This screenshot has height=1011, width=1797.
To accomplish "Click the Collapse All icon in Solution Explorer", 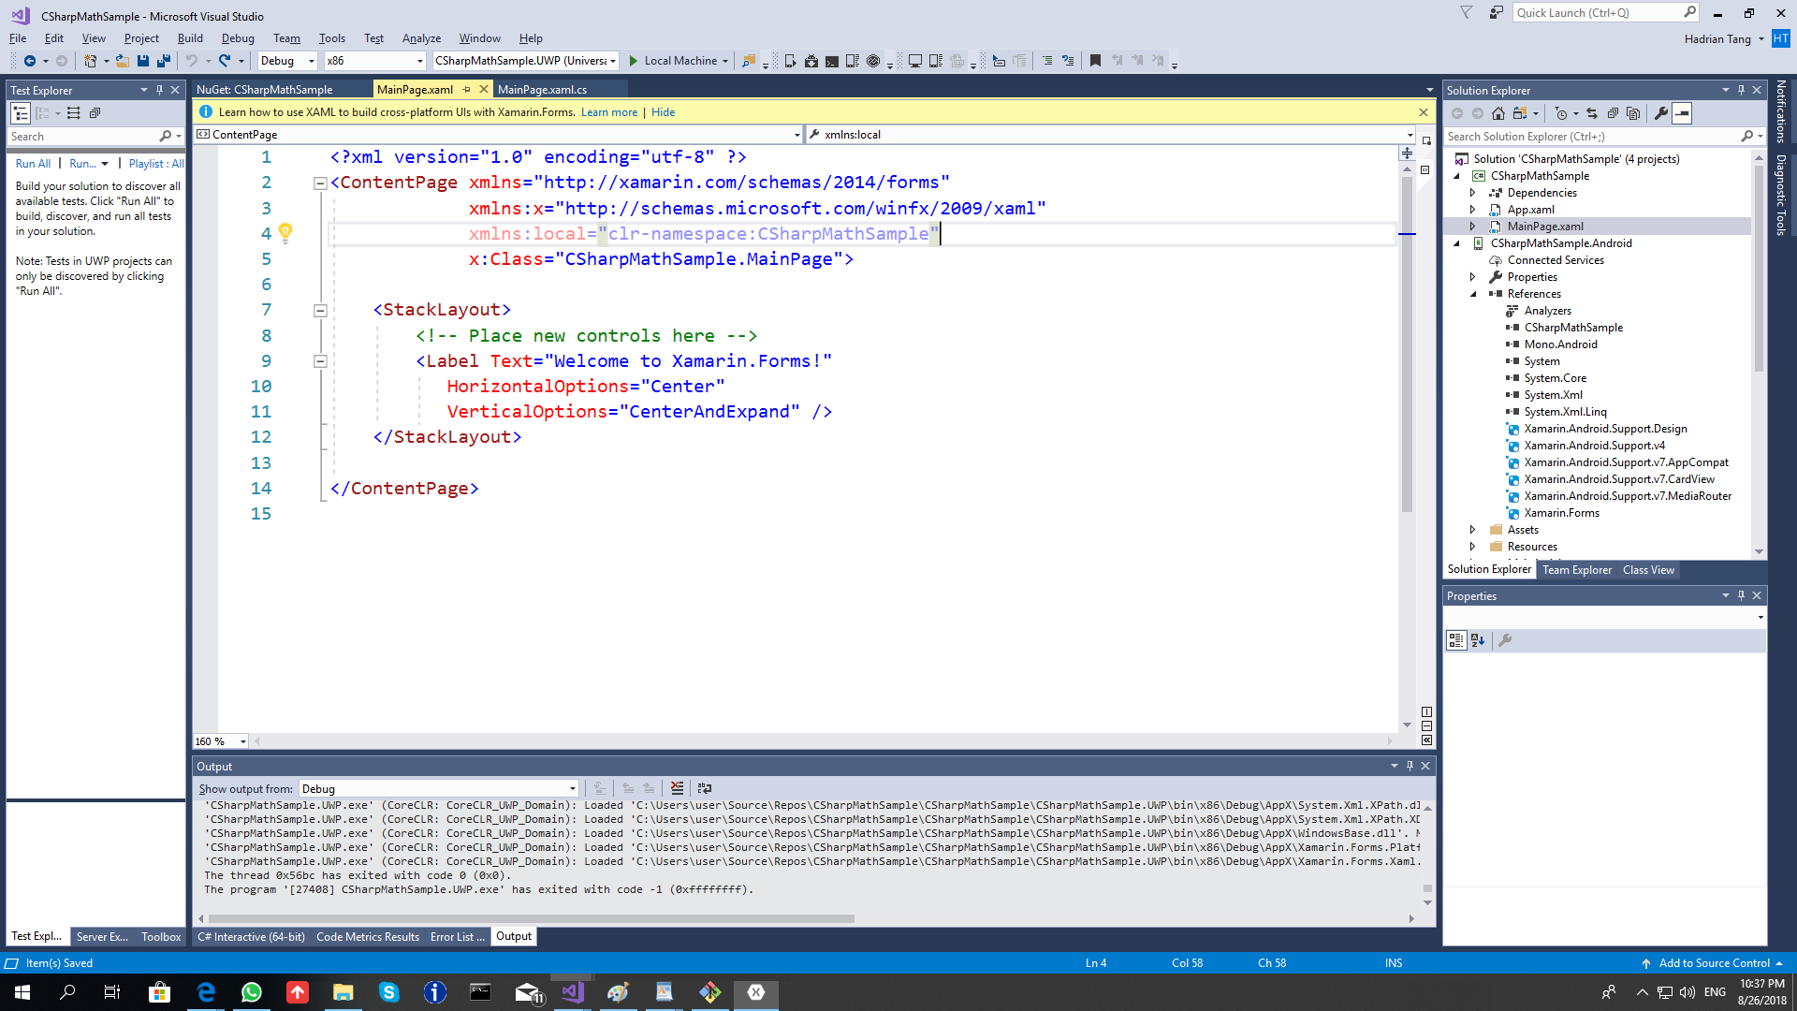I will (1614, 113).
